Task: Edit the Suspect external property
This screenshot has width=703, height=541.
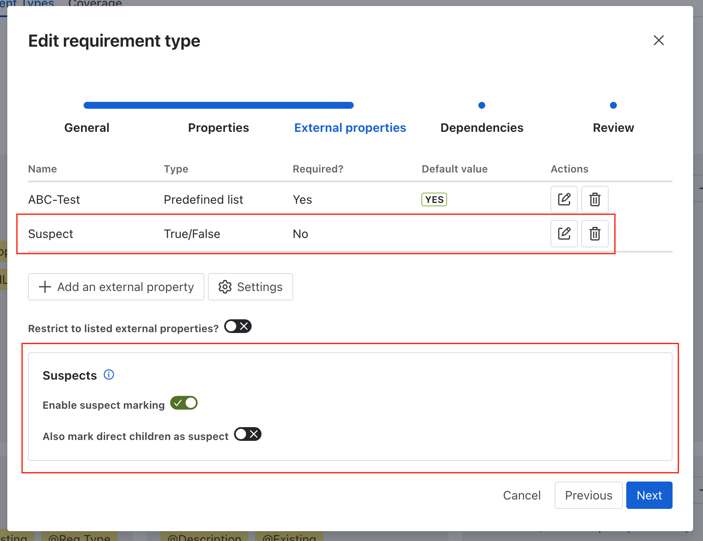Action: (564, 234)
